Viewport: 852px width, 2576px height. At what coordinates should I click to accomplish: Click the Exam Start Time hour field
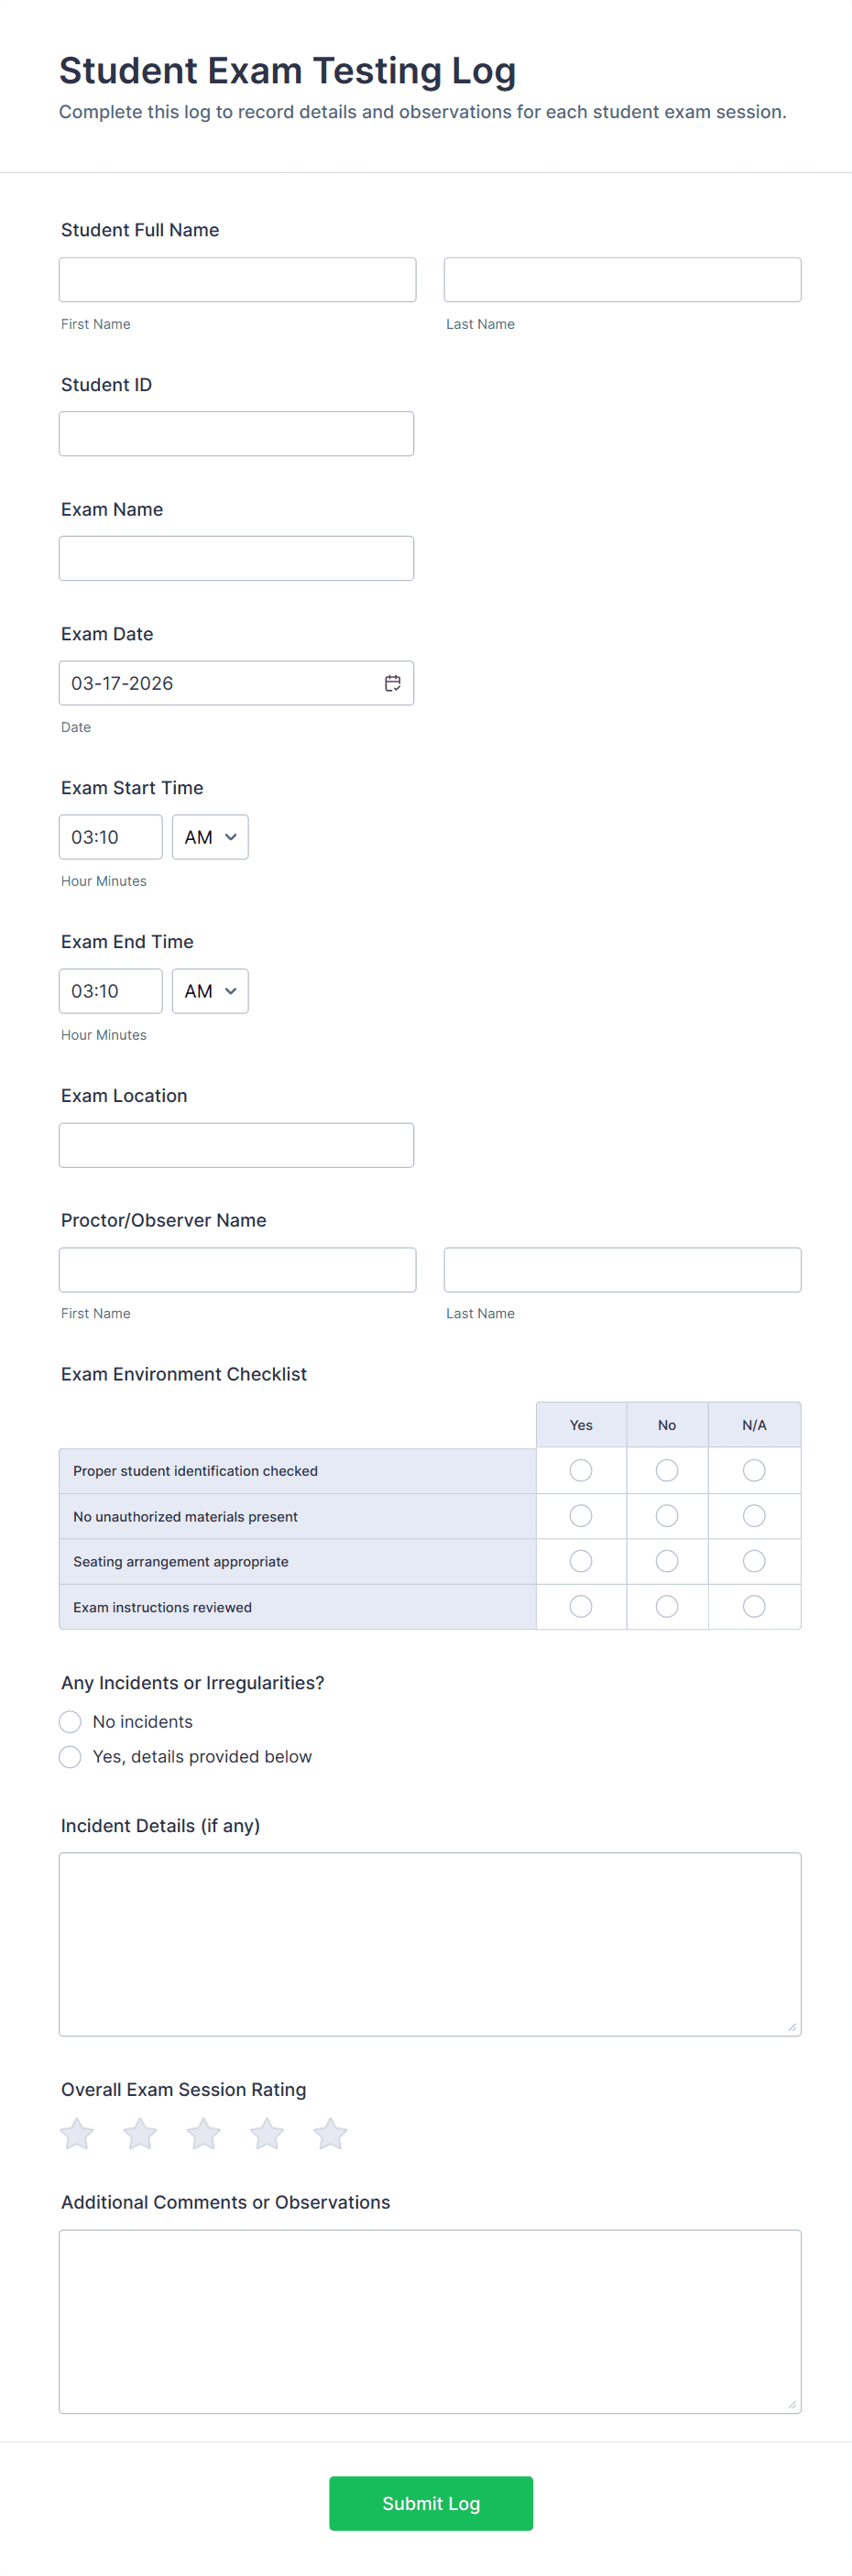110,837
